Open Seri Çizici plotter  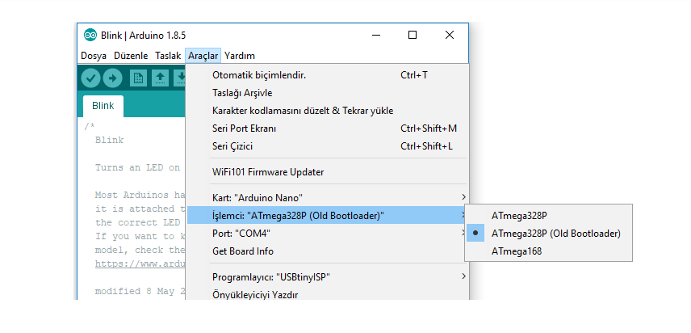[327, 146]
